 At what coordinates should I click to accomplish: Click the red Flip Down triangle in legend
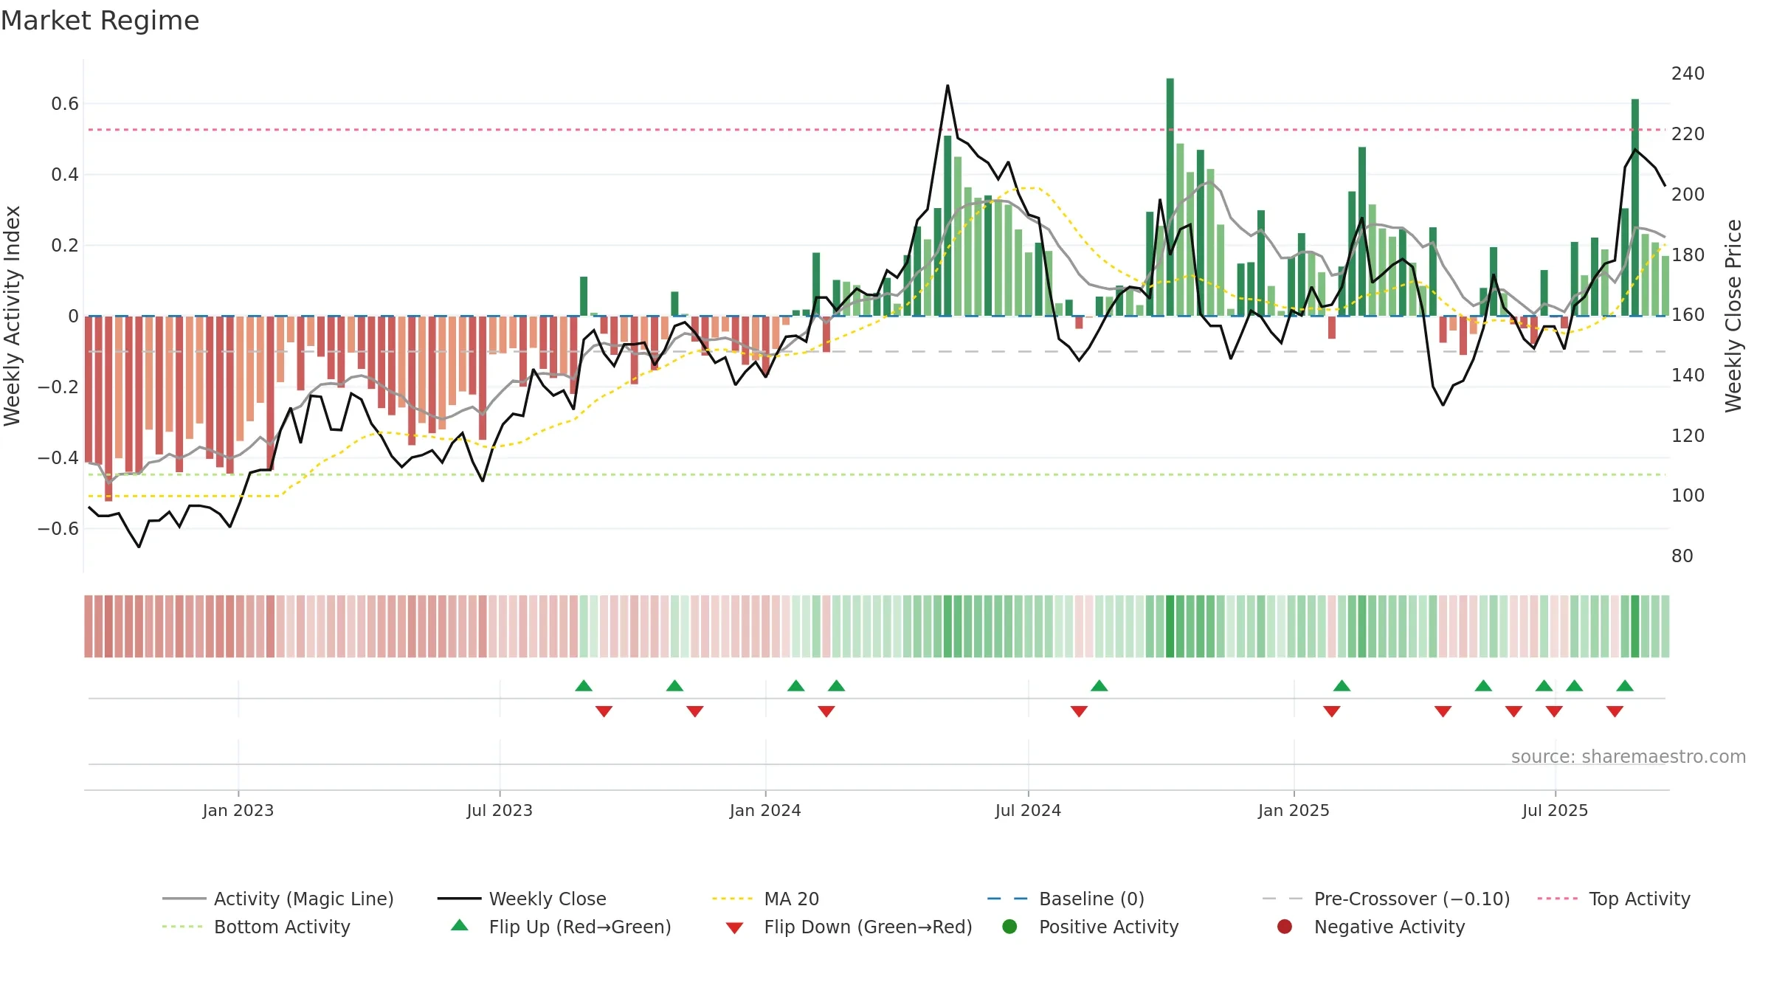coord(734,928)
